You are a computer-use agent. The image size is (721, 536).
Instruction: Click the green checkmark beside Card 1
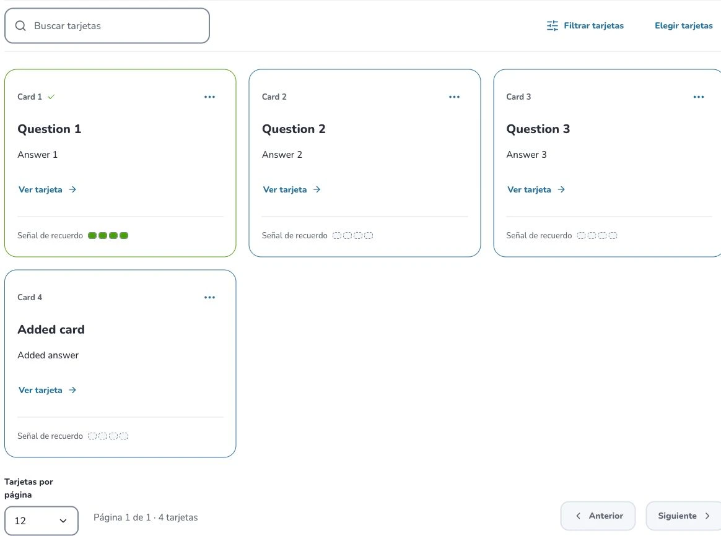coord(51,97)
